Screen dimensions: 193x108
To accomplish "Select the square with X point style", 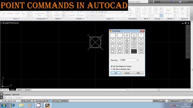I will (134, 46).
